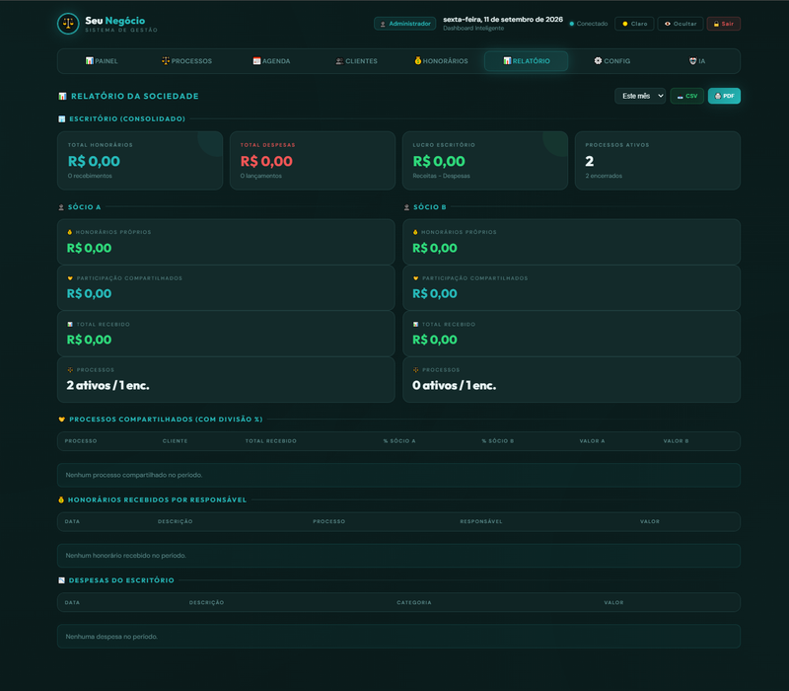
Task: Export the report as PDF
Action: coord(724,96)
